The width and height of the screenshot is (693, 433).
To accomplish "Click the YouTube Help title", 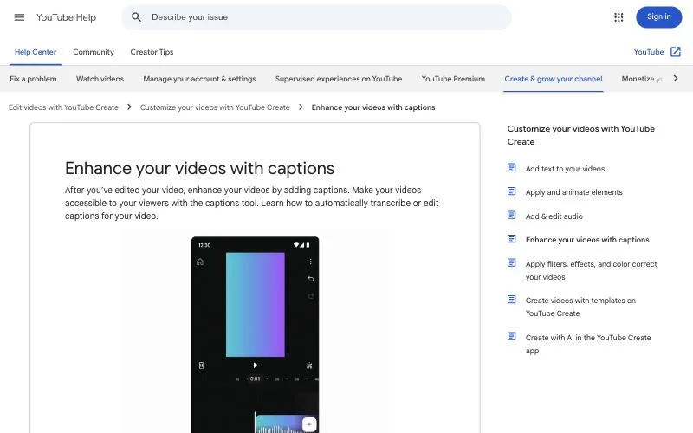I will [66, 17].
